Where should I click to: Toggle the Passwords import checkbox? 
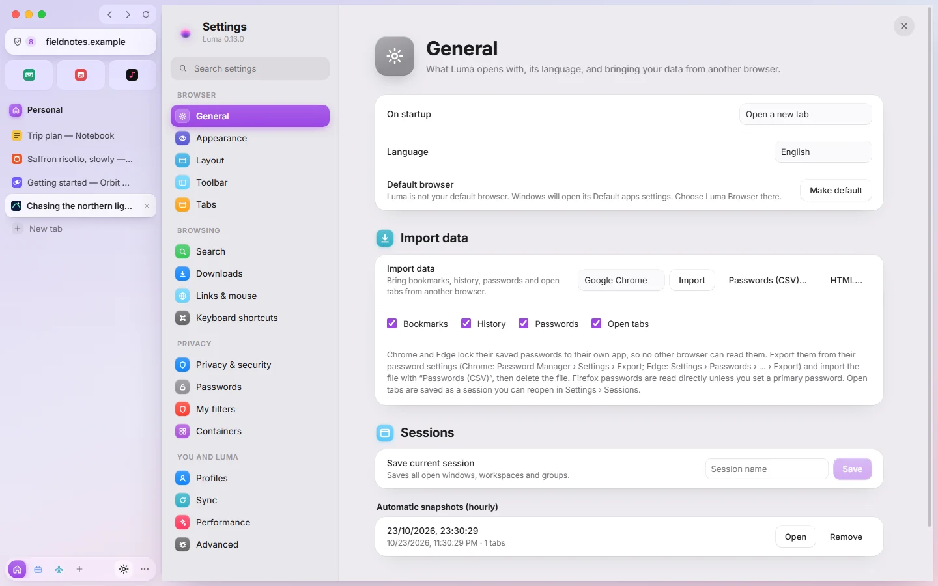[524, 324]
